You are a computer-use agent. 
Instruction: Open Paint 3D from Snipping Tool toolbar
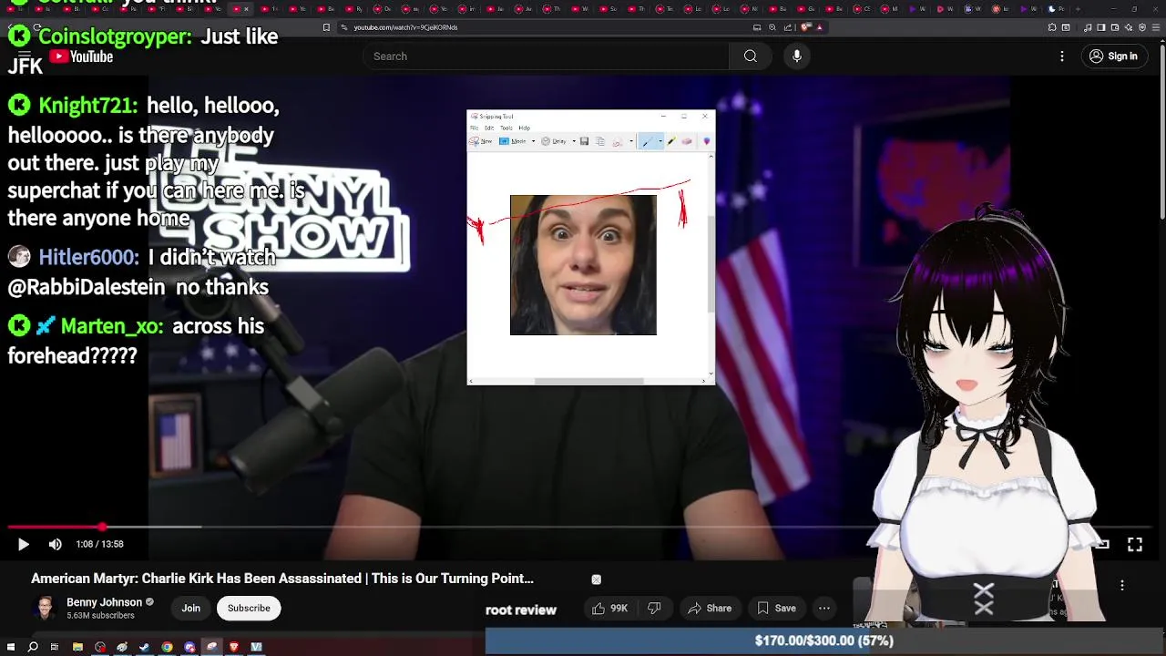coord(707,141)
